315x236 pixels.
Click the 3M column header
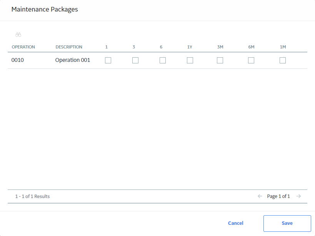click(220, 47)
